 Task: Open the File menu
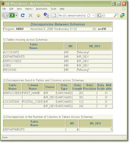[4, 9]
